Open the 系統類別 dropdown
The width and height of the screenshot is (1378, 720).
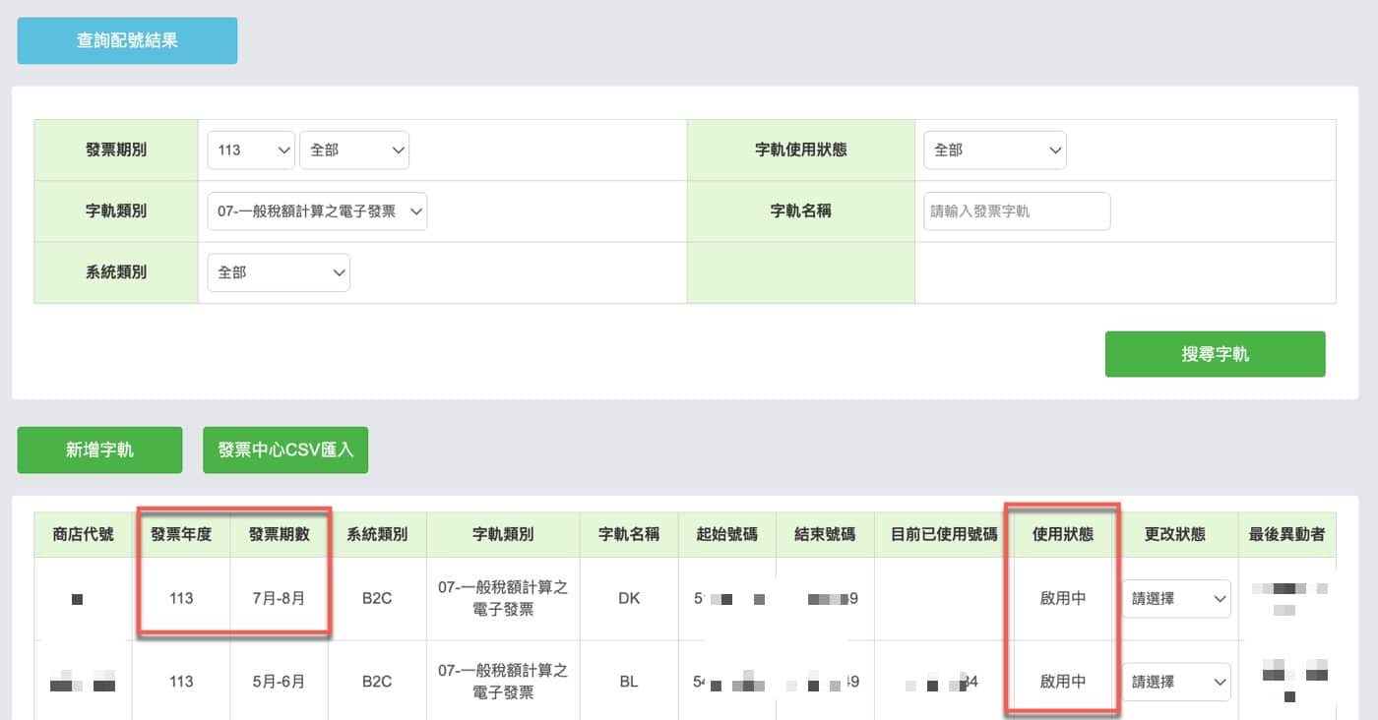pos(279,272)
